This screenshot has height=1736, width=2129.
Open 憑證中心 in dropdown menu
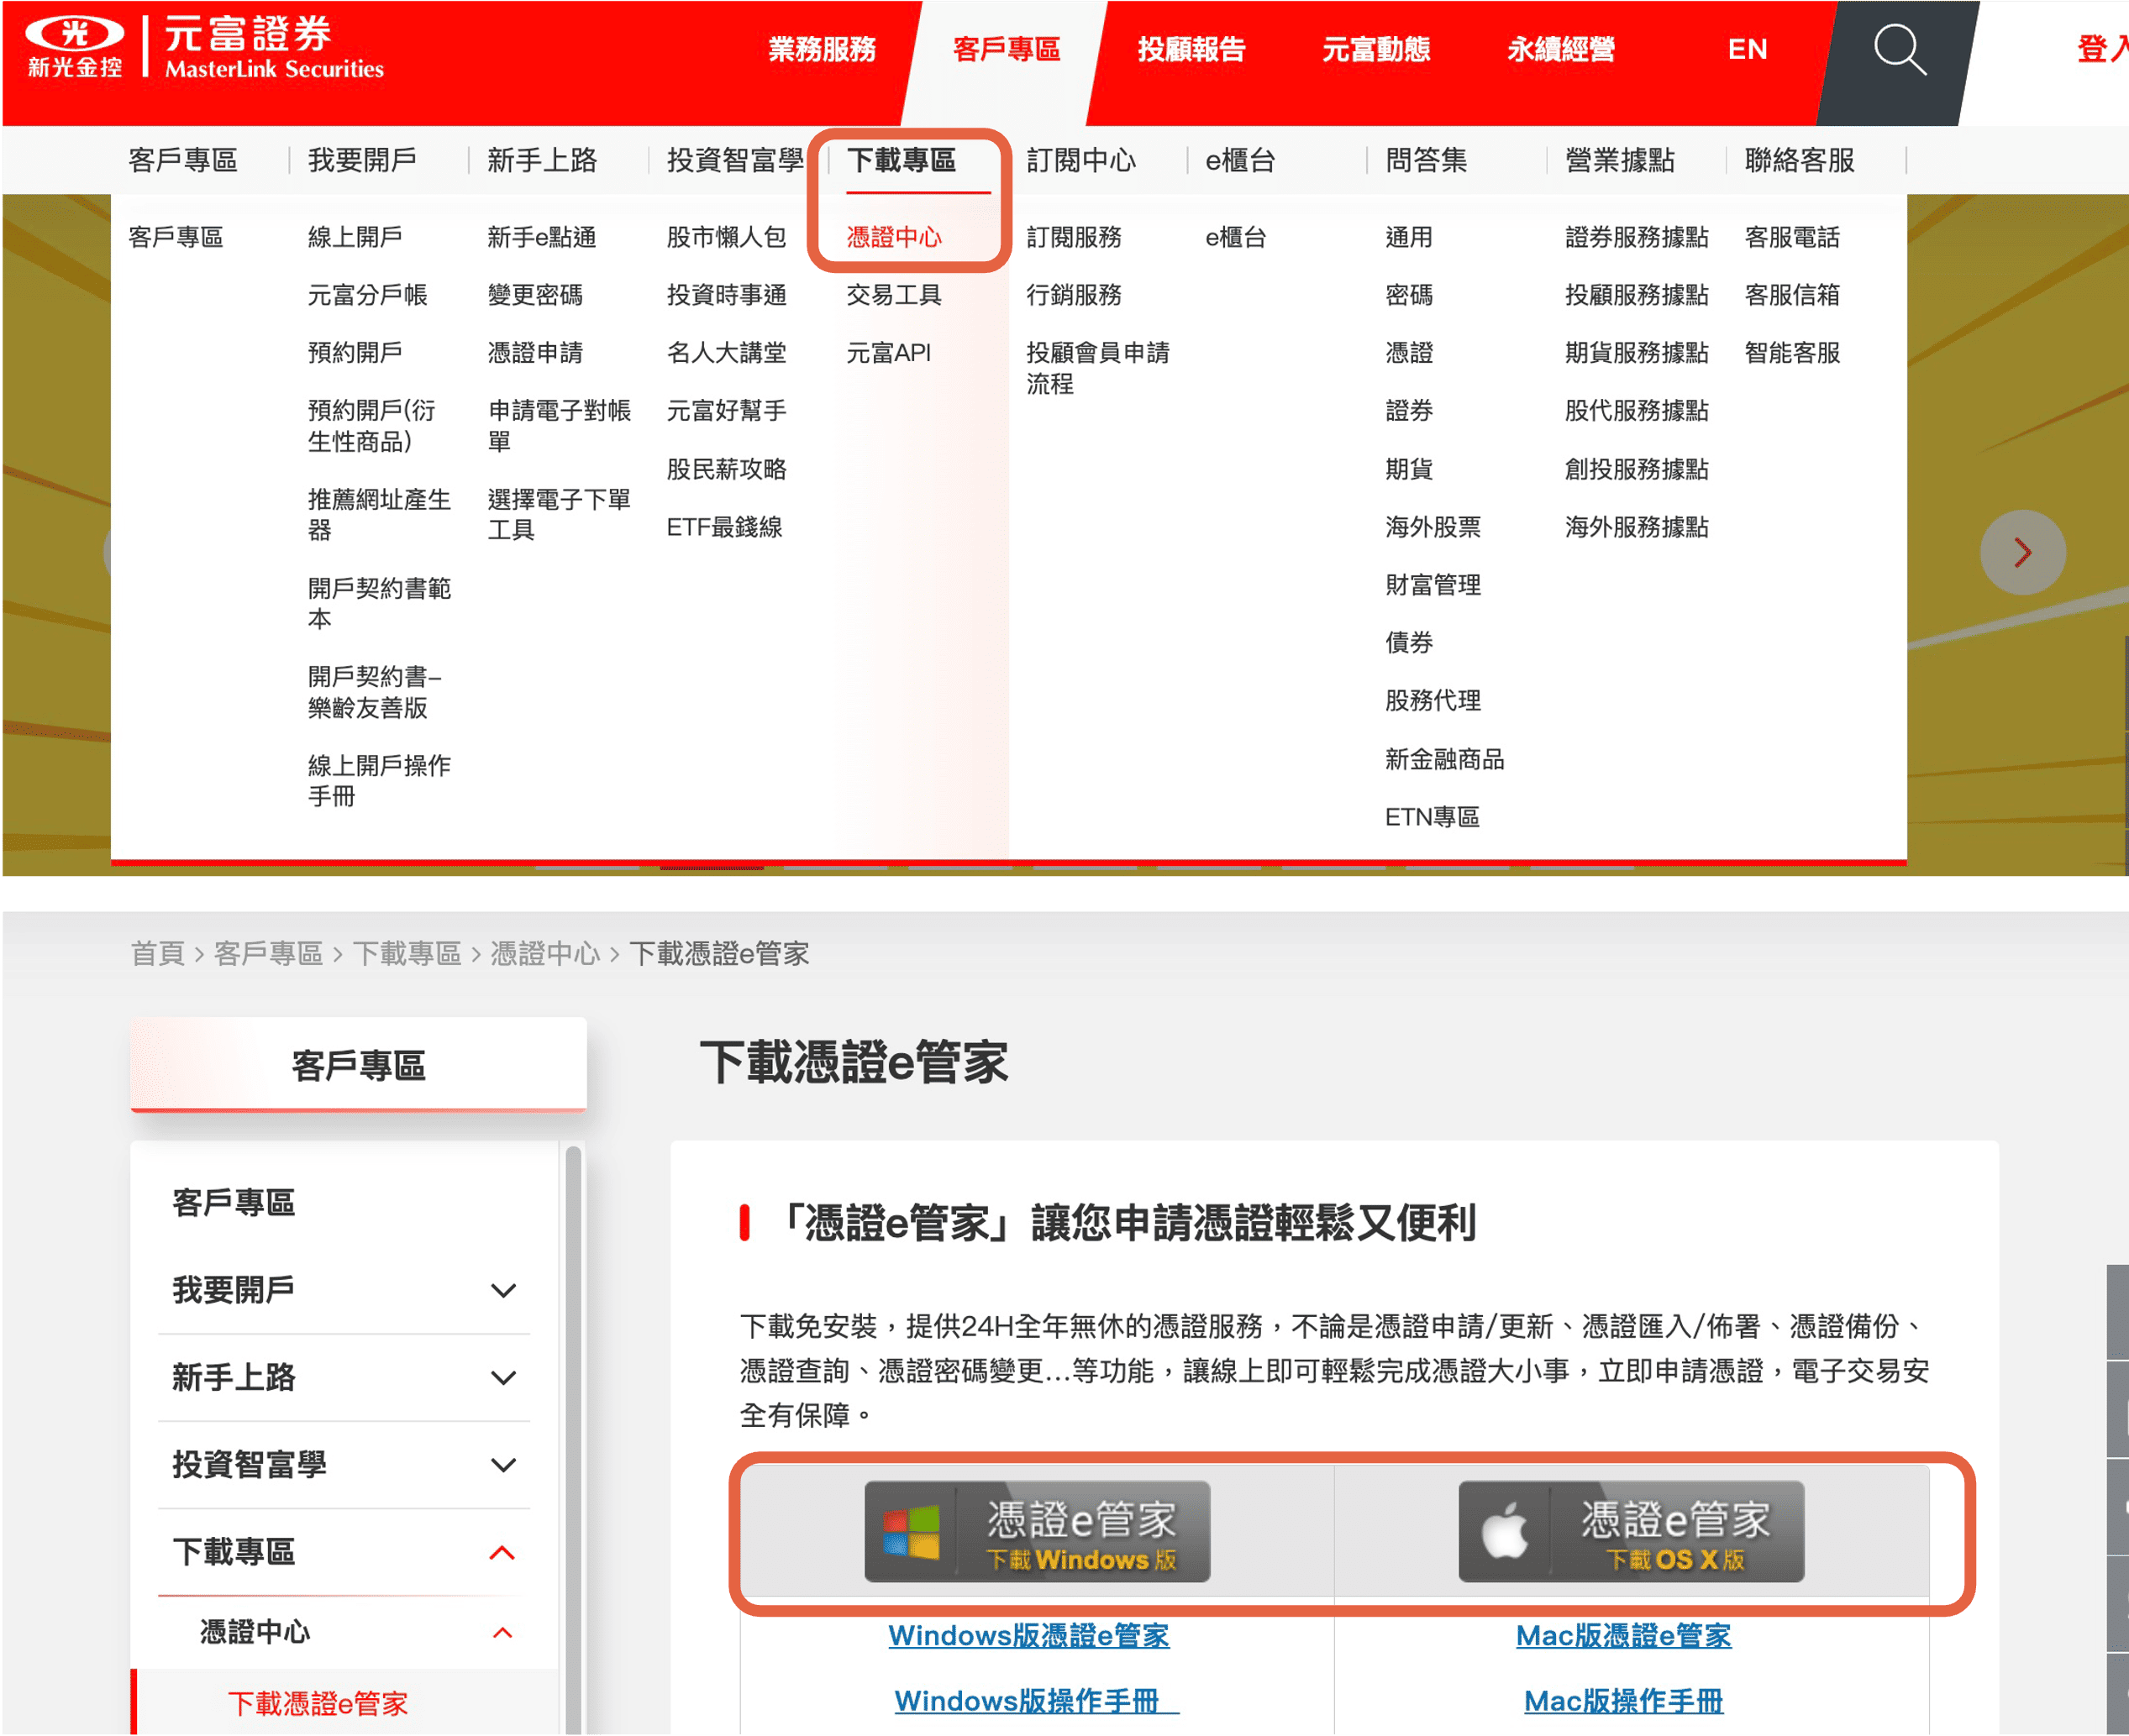(x=895, y=237)
